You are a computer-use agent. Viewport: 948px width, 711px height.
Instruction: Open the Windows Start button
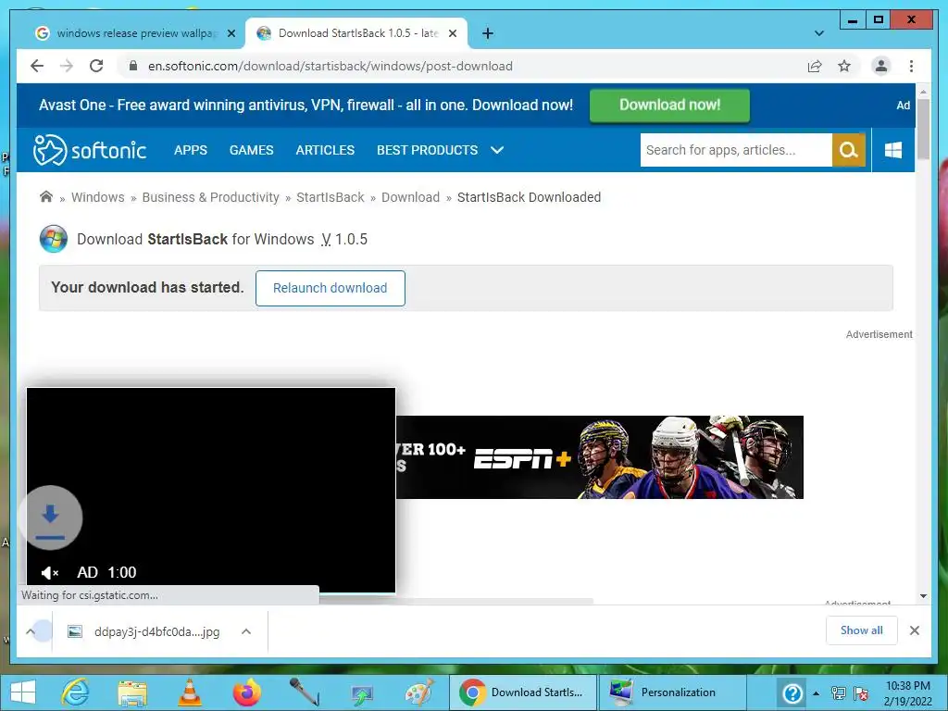pos(23,692)
